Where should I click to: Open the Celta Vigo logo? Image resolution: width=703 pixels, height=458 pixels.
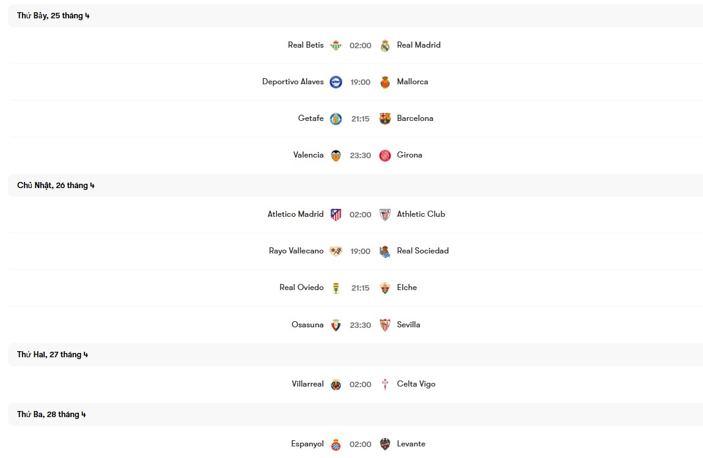385,383
